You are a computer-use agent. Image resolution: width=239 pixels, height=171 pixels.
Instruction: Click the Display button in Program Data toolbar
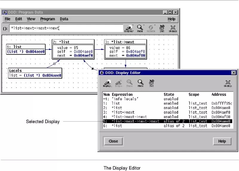(129, 29)
